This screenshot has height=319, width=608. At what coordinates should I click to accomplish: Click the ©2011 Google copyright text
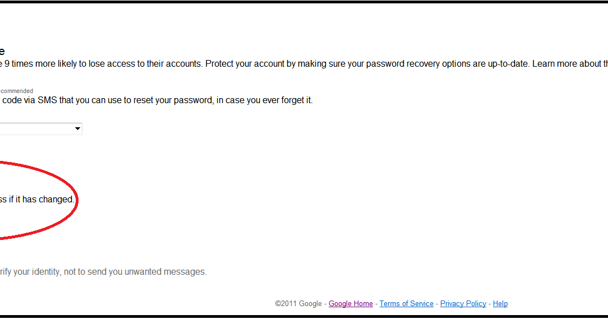[x=298, y=303]
